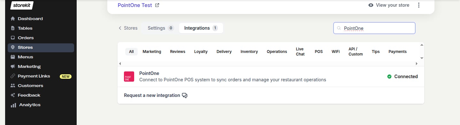Click the NEW badge beside Payment Links
This screenshot has height=125, width=460.
tap(65, 77)
